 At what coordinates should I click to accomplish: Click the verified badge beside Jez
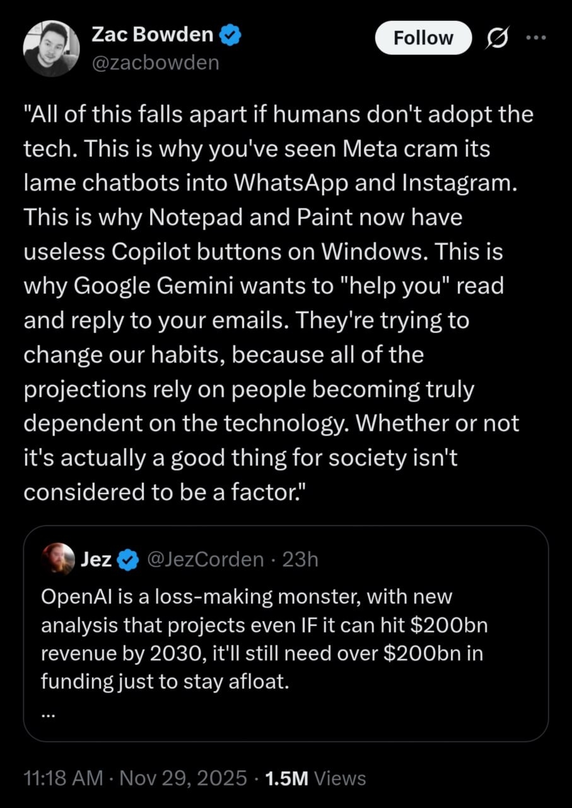[129, 559]
